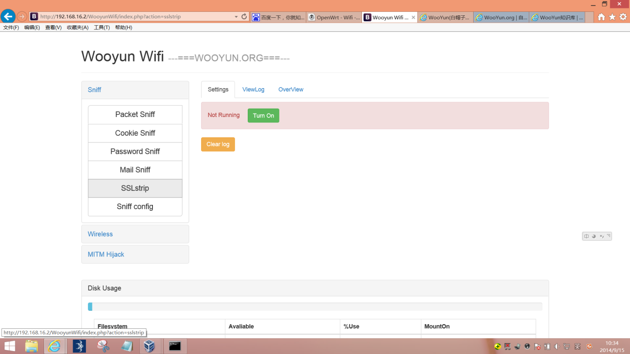This screenshot has width=630, height=354.
Task: Open the browser home icon
Action: click(601, 17)
